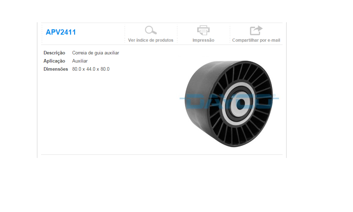Choose 'Compartilhar por e-mail' text
353x212 pixels.
[256, 40]
